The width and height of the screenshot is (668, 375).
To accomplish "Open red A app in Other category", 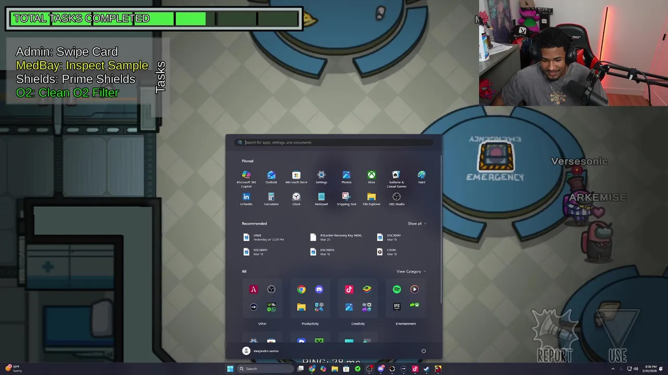I will (x=253, y=290).
